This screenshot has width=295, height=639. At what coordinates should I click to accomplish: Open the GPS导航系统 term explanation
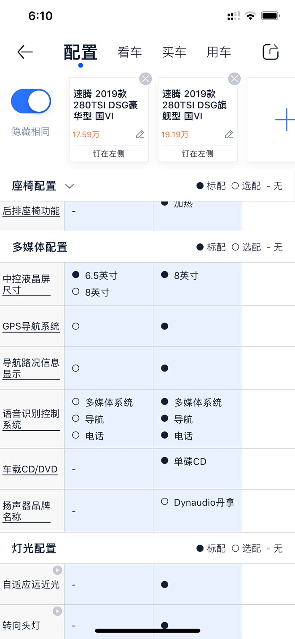[31, 326]
